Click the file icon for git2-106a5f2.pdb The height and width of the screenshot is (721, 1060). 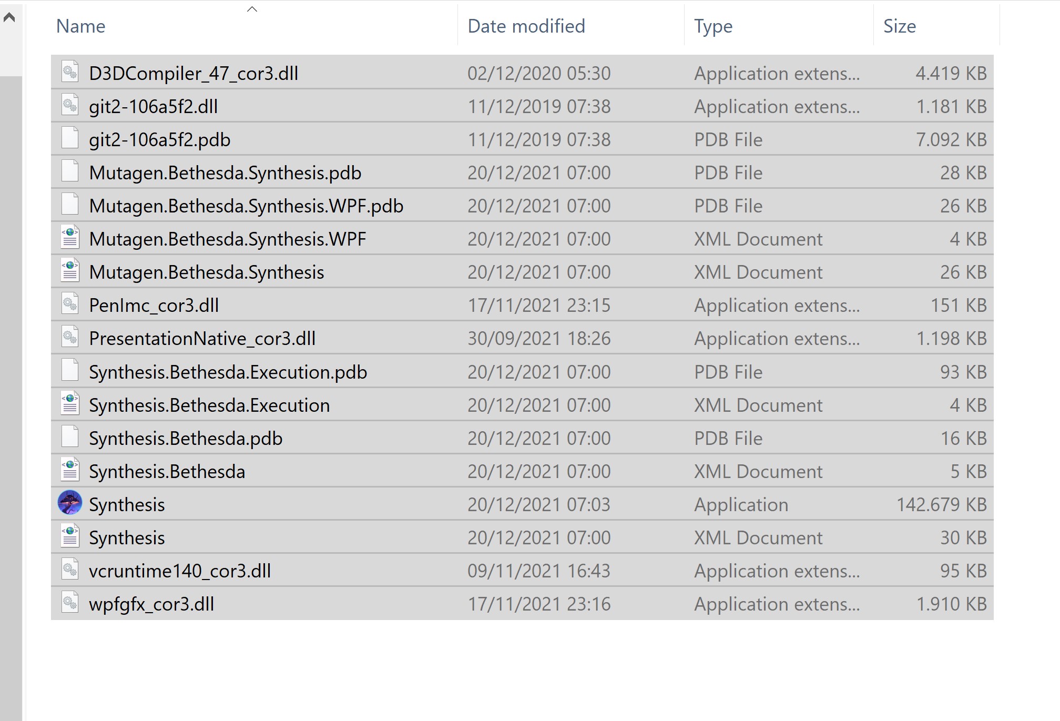coord(69,139)
